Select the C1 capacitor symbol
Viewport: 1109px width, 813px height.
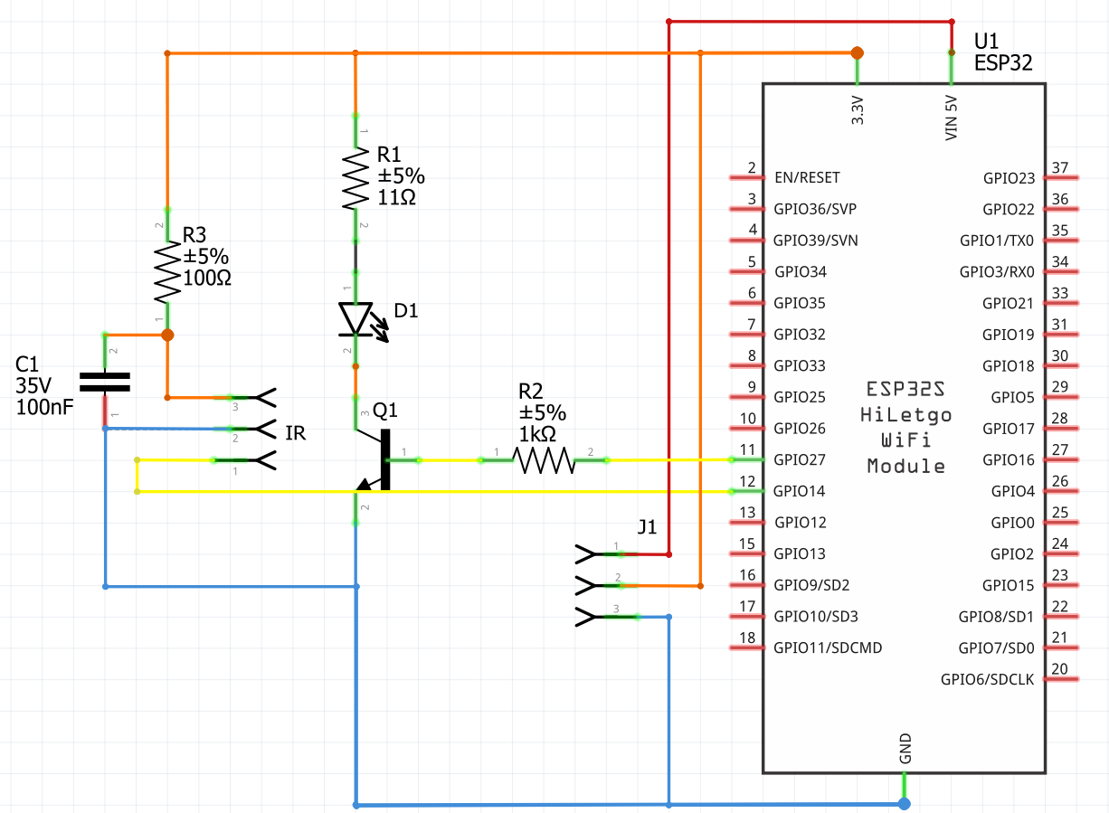coord(105,382)
